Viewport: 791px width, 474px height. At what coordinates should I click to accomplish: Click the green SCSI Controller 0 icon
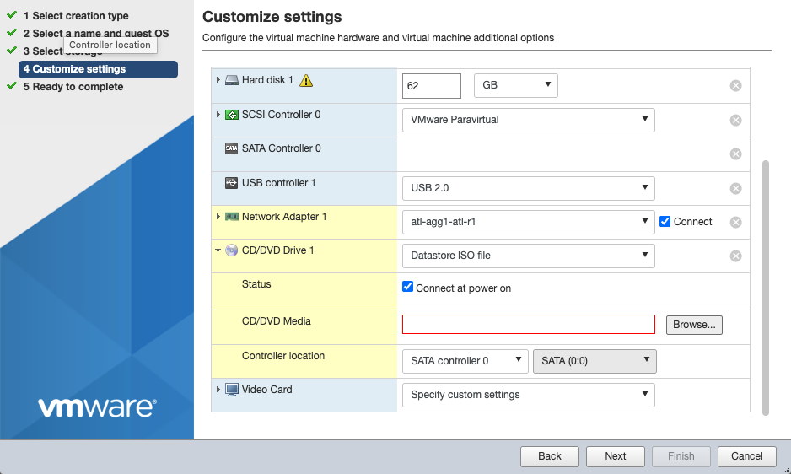pyautogui.click(x=232, y=115)
